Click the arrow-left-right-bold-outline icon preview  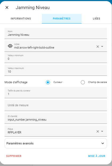click(x=10, y=46)
